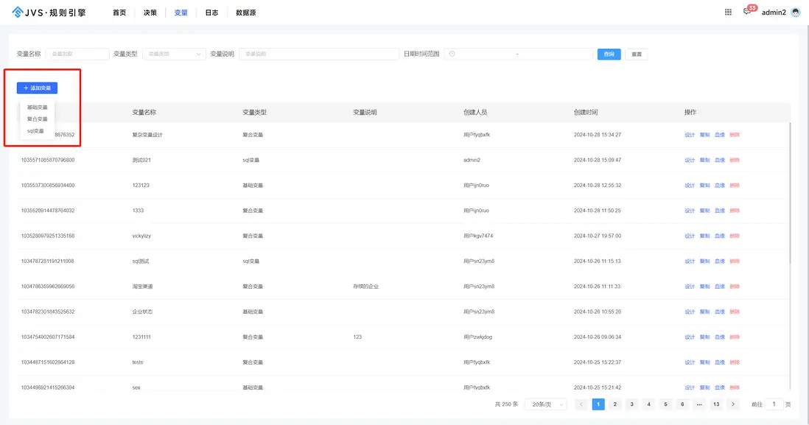
Task: Click 复制 for sex row
Action: 705,387
